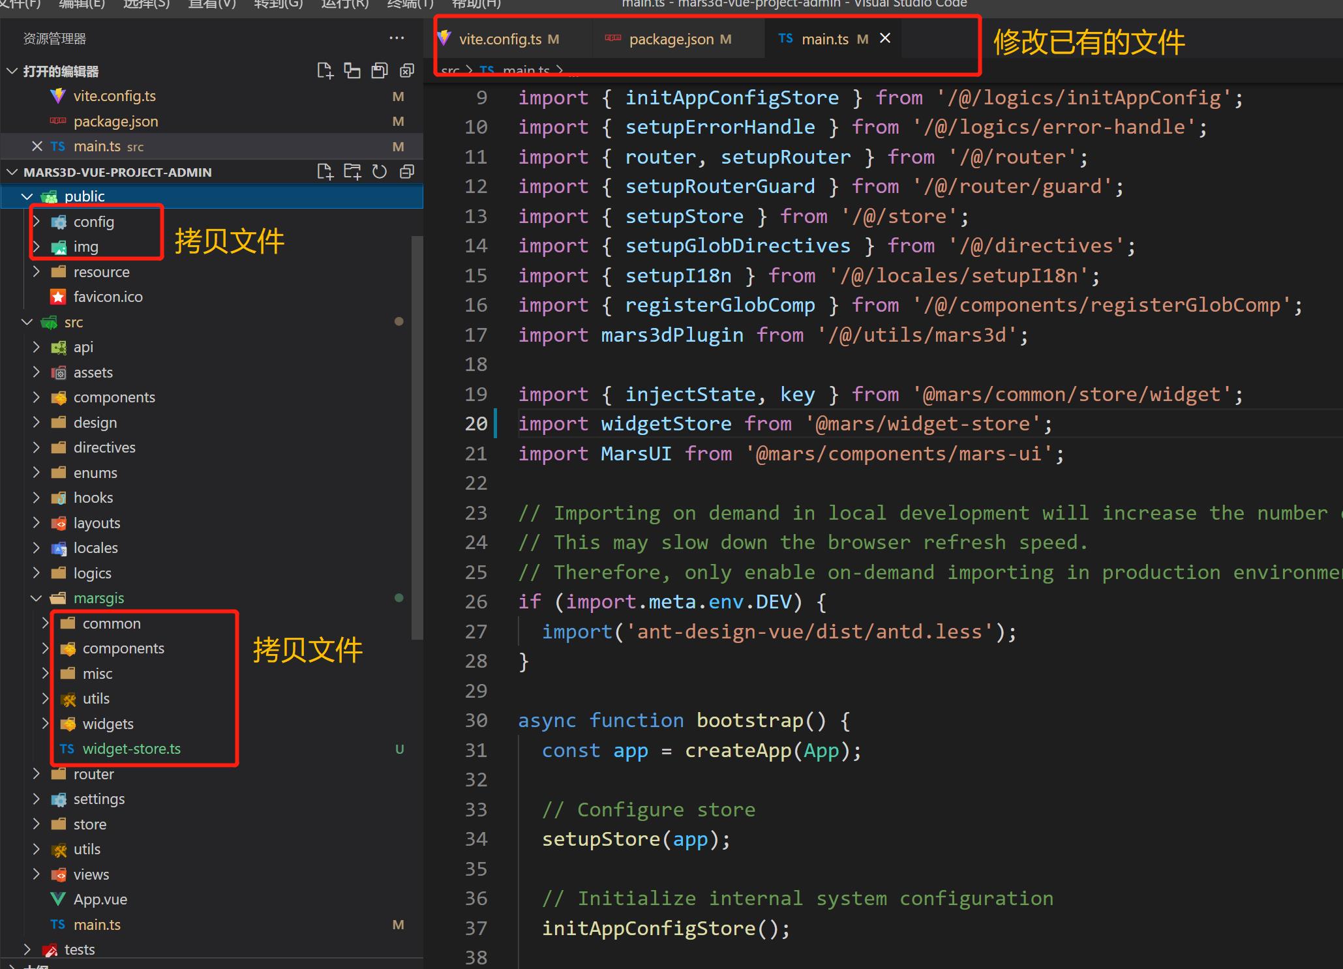Open App.vue from the src folder

tap(100, 899)
